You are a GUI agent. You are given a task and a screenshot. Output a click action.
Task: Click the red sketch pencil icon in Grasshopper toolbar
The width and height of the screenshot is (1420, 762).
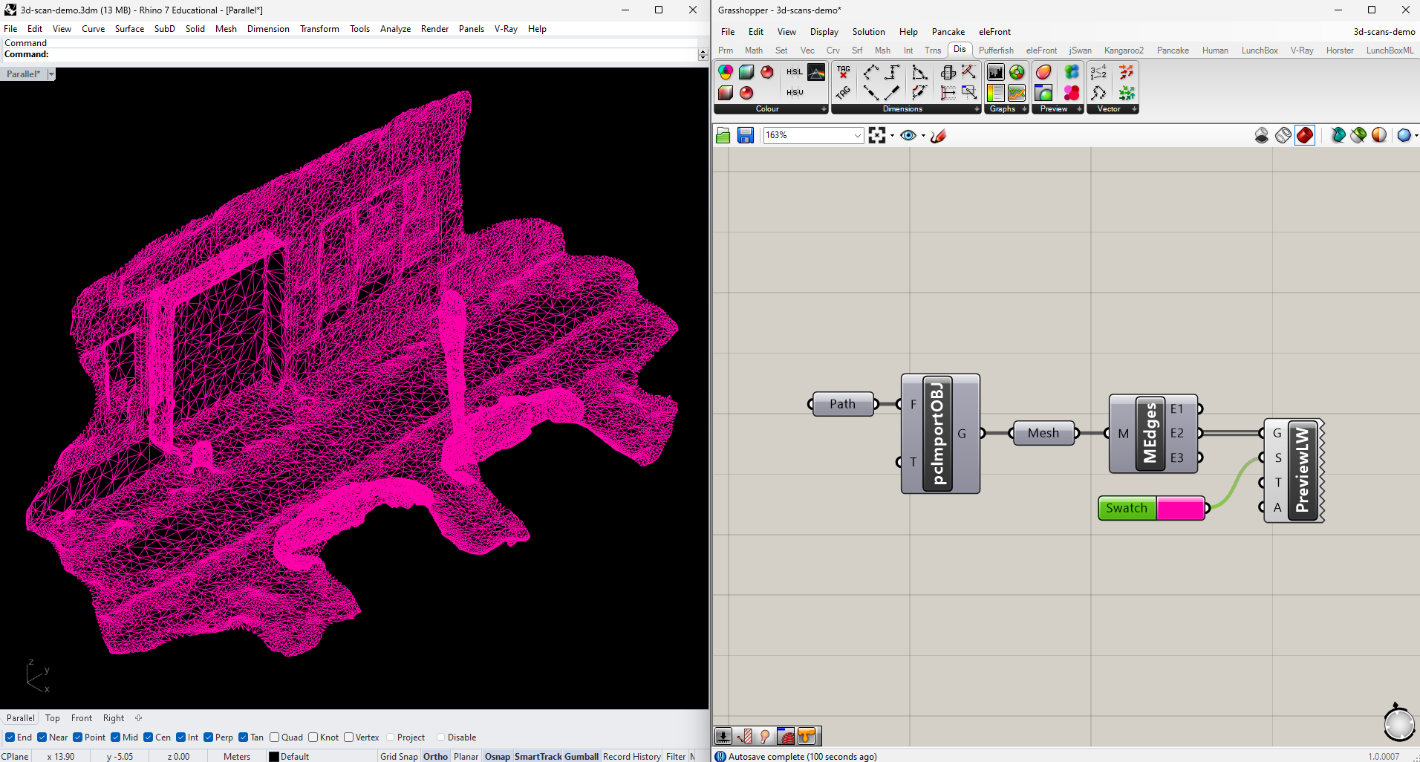(x=938, y=135)
